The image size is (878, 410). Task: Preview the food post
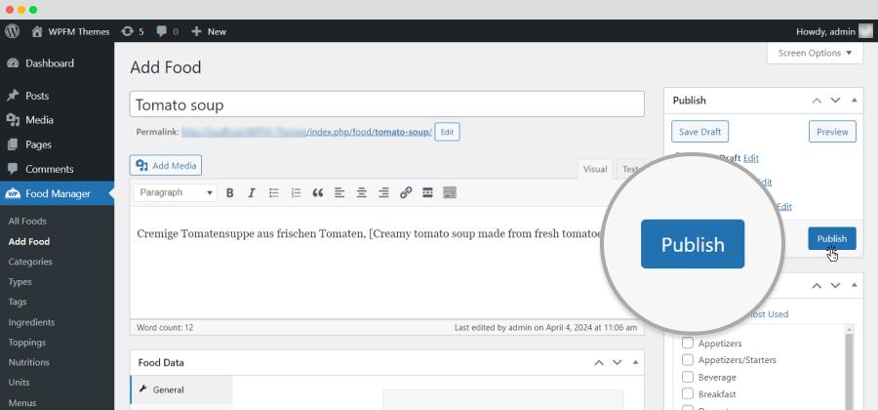(x=832, y=132)
